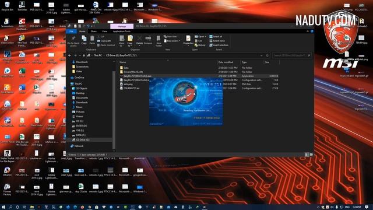Open Documents in navigation pane
This screenshot has width=373, height=210.
82,98
